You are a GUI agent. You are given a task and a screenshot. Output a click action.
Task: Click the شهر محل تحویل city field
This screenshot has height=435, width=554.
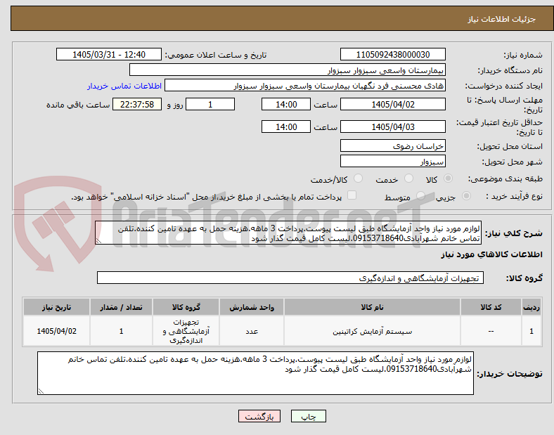(x=393, y=162)
